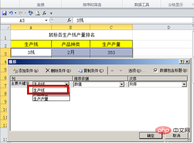Click the 列 column heading in Sort dialog
The image size is (194, 143).
coord(42,79)
